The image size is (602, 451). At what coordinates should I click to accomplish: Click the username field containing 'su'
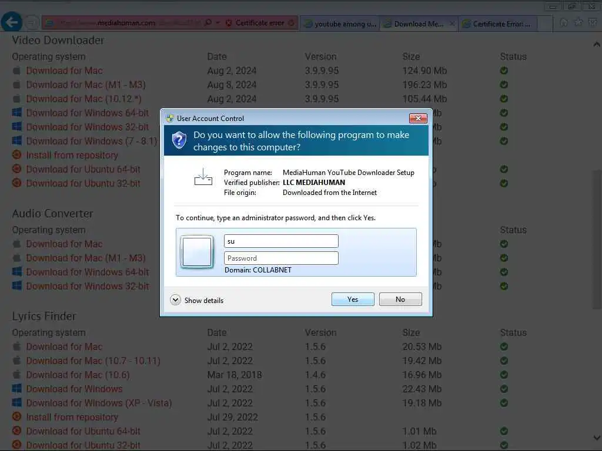point(281,241)
